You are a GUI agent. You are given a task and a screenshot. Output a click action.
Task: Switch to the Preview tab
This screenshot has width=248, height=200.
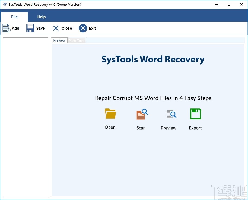[59, 40]
